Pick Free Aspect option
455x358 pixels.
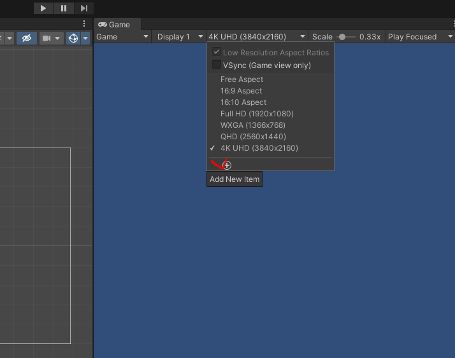pyautogui.click(x=242, y=79)
